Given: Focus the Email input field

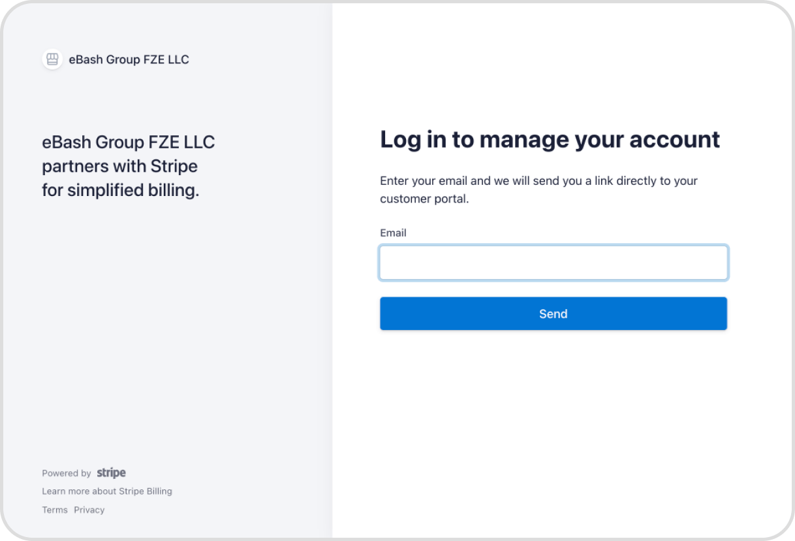Looking at the screenshot, I should click(x=553, y=263).
